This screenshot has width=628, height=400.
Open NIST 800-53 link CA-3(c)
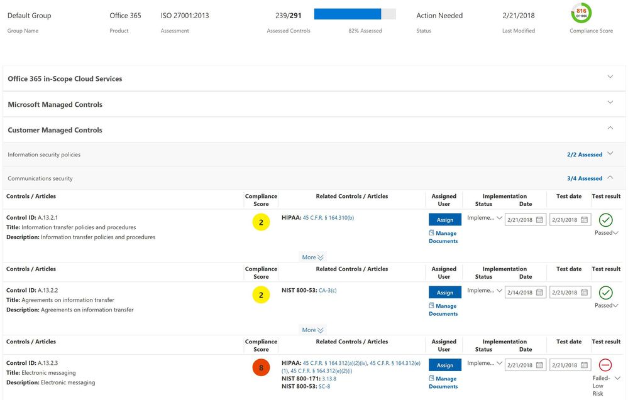pyautogui.click(x=328, y=290)
